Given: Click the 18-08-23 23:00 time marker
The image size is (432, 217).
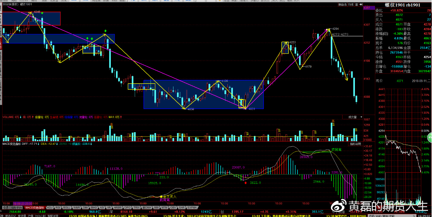Looking at the screenshot, I should click(x=23, y=203).
